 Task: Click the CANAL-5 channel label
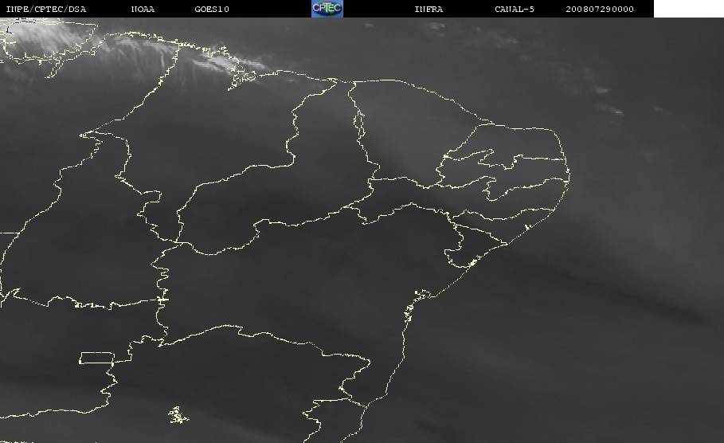pyautogui.click(x=515, y=10)
